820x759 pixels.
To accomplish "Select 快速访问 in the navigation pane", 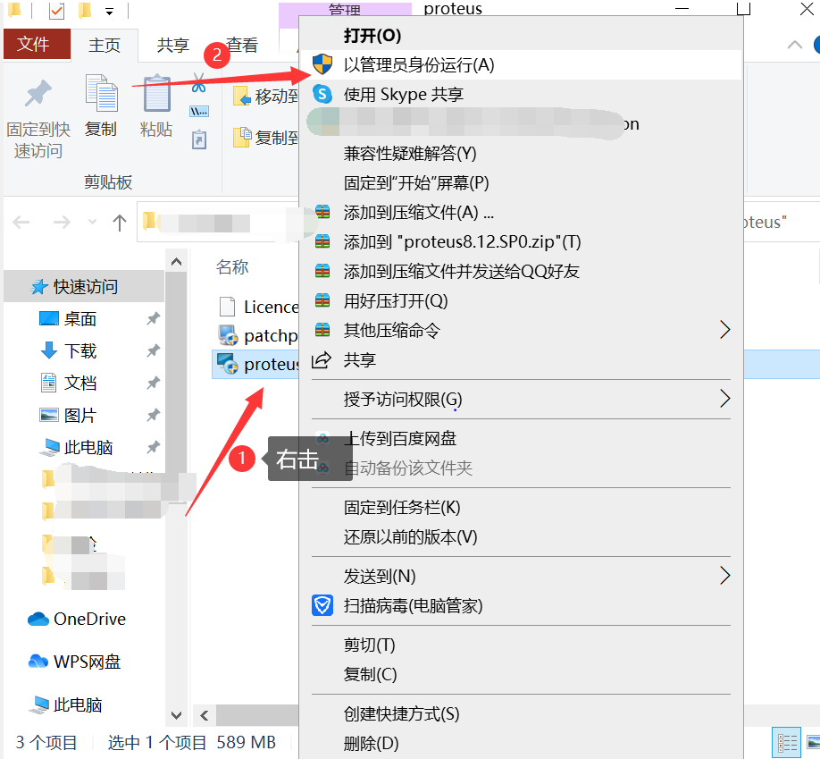I will point(84,286).
